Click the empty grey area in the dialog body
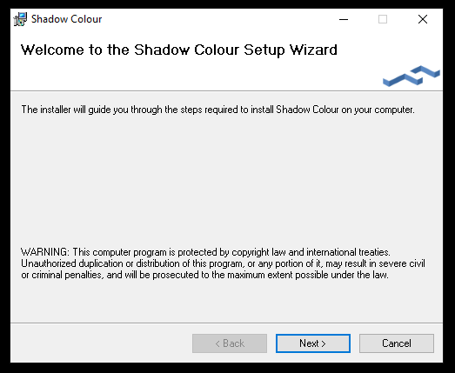Screen dimensions: 455x373 click(x=226, y=180)
